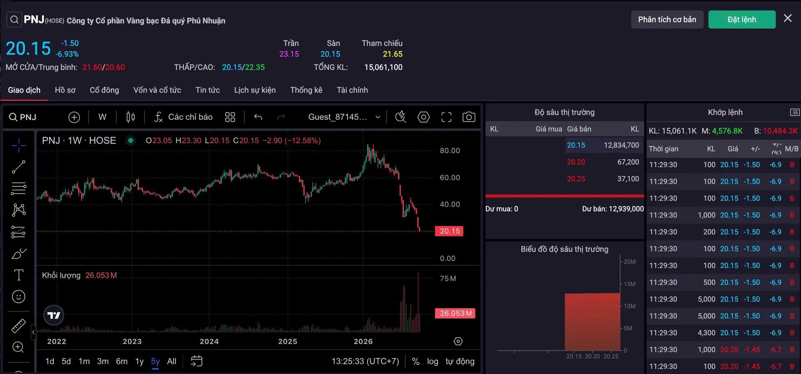Open the emoji icons tool
Image resolution: width=801 pixels, height=374 pixels.
coord(19,297)
